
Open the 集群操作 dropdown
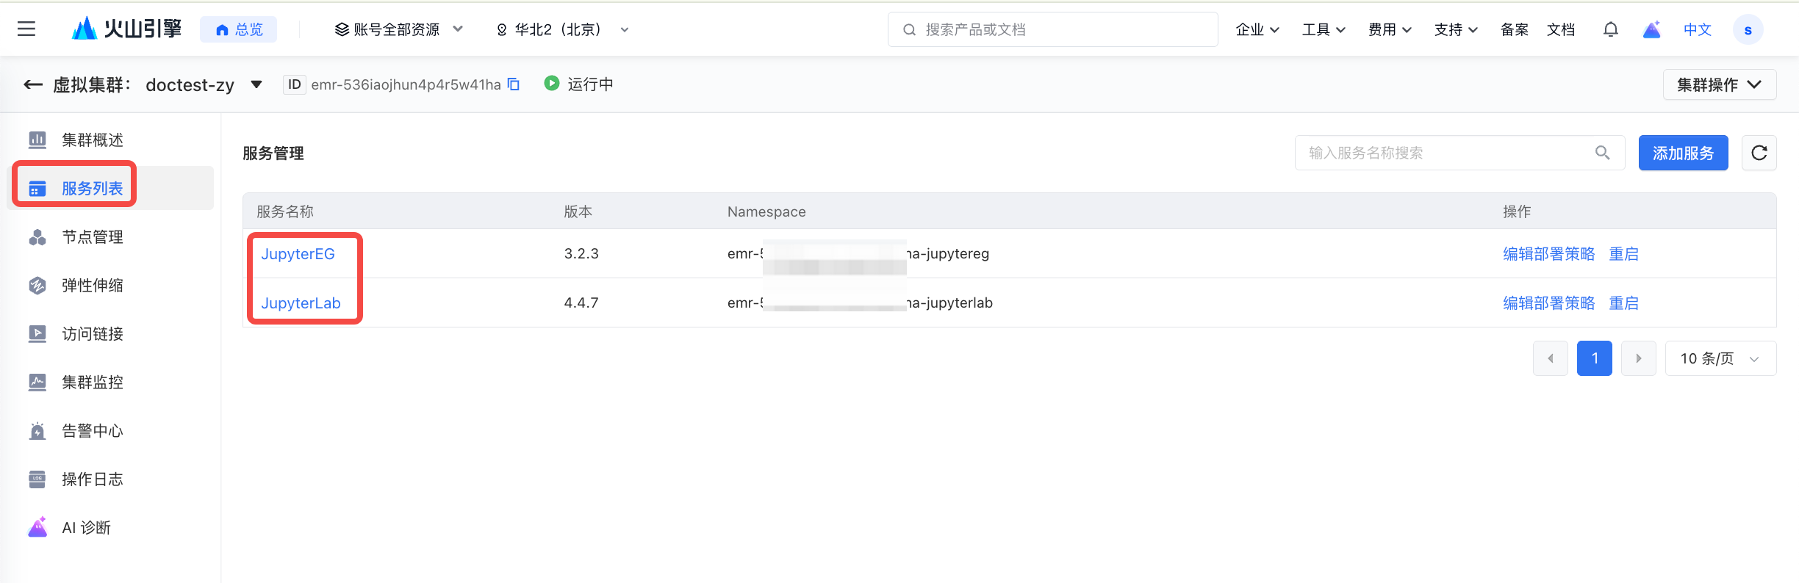click(x=1719, y=84)
